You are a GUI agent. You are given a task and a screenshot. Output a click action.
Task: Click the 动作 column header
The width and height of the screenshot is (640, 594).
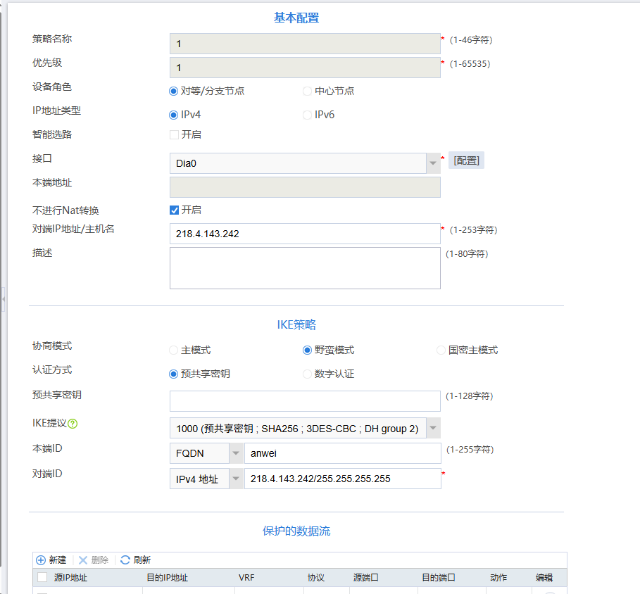(x=498, y=577)
